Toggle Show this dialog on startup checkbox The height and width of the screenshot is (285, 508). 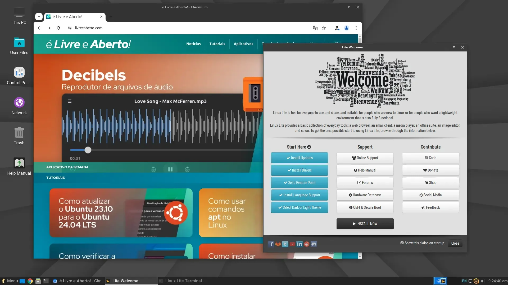point(402,243)
